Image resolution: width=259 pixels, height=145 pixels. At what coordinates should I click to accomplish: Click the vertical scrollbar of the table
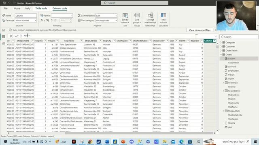217,47
